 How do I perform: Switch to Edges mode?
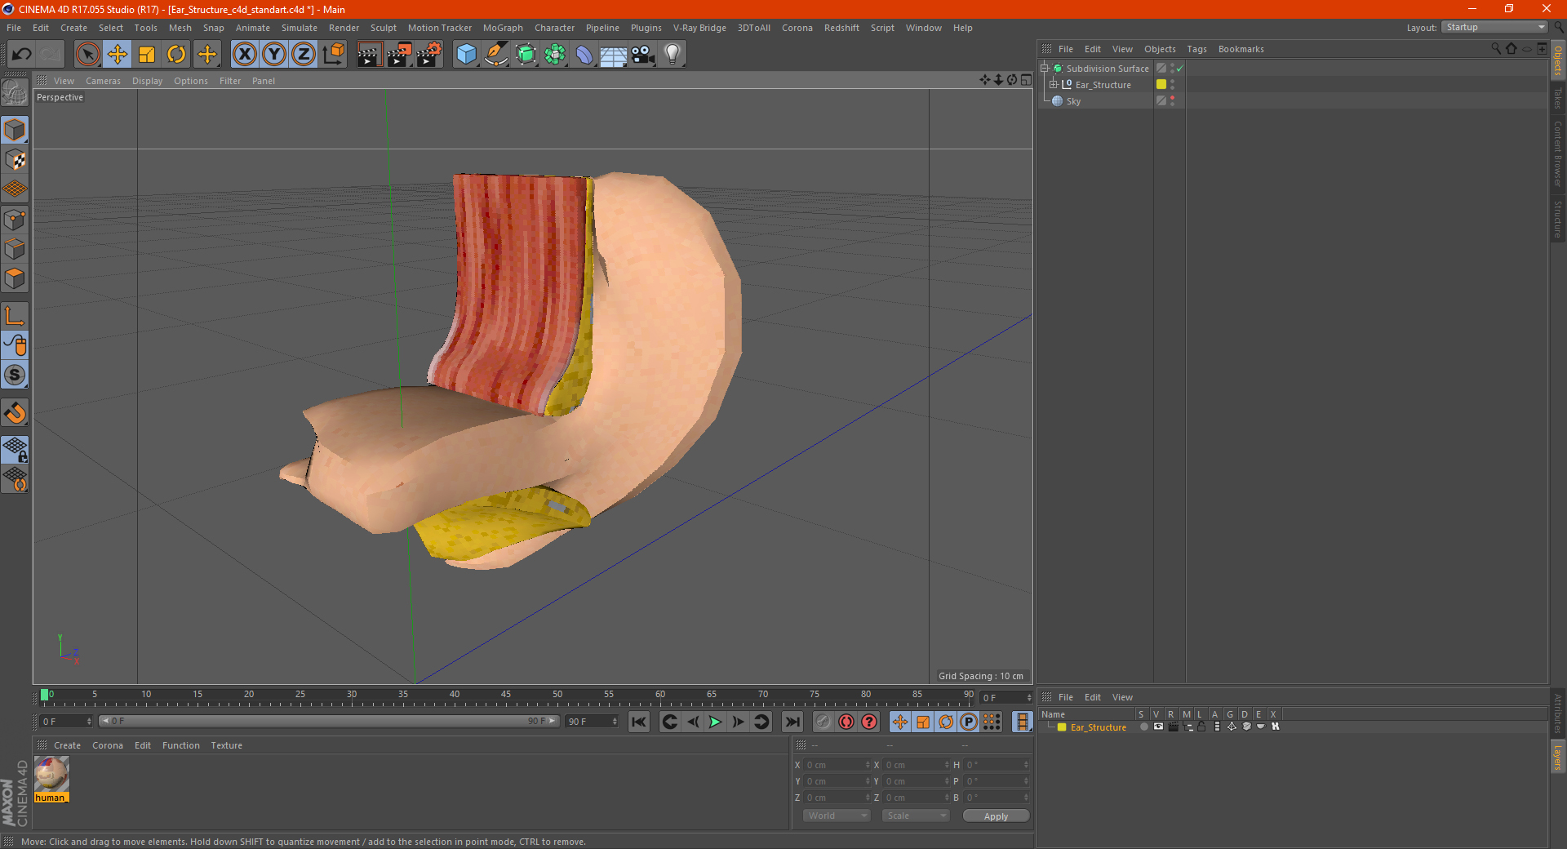pos(15,249)
